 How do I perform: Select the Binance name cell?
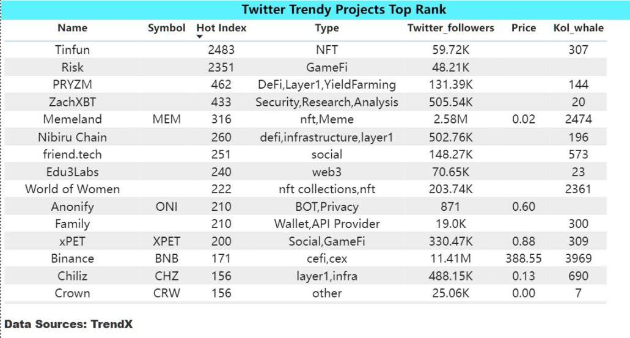point(72,259)
